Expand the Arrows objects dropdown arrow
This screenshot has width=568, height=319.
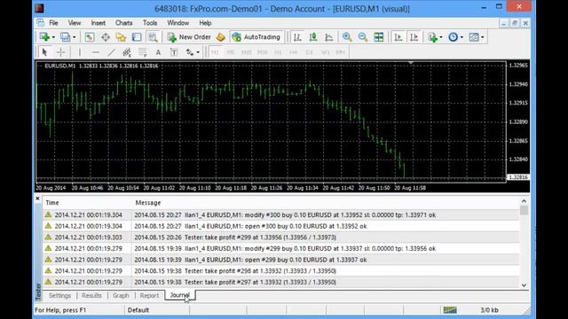[x=198, y=52]
